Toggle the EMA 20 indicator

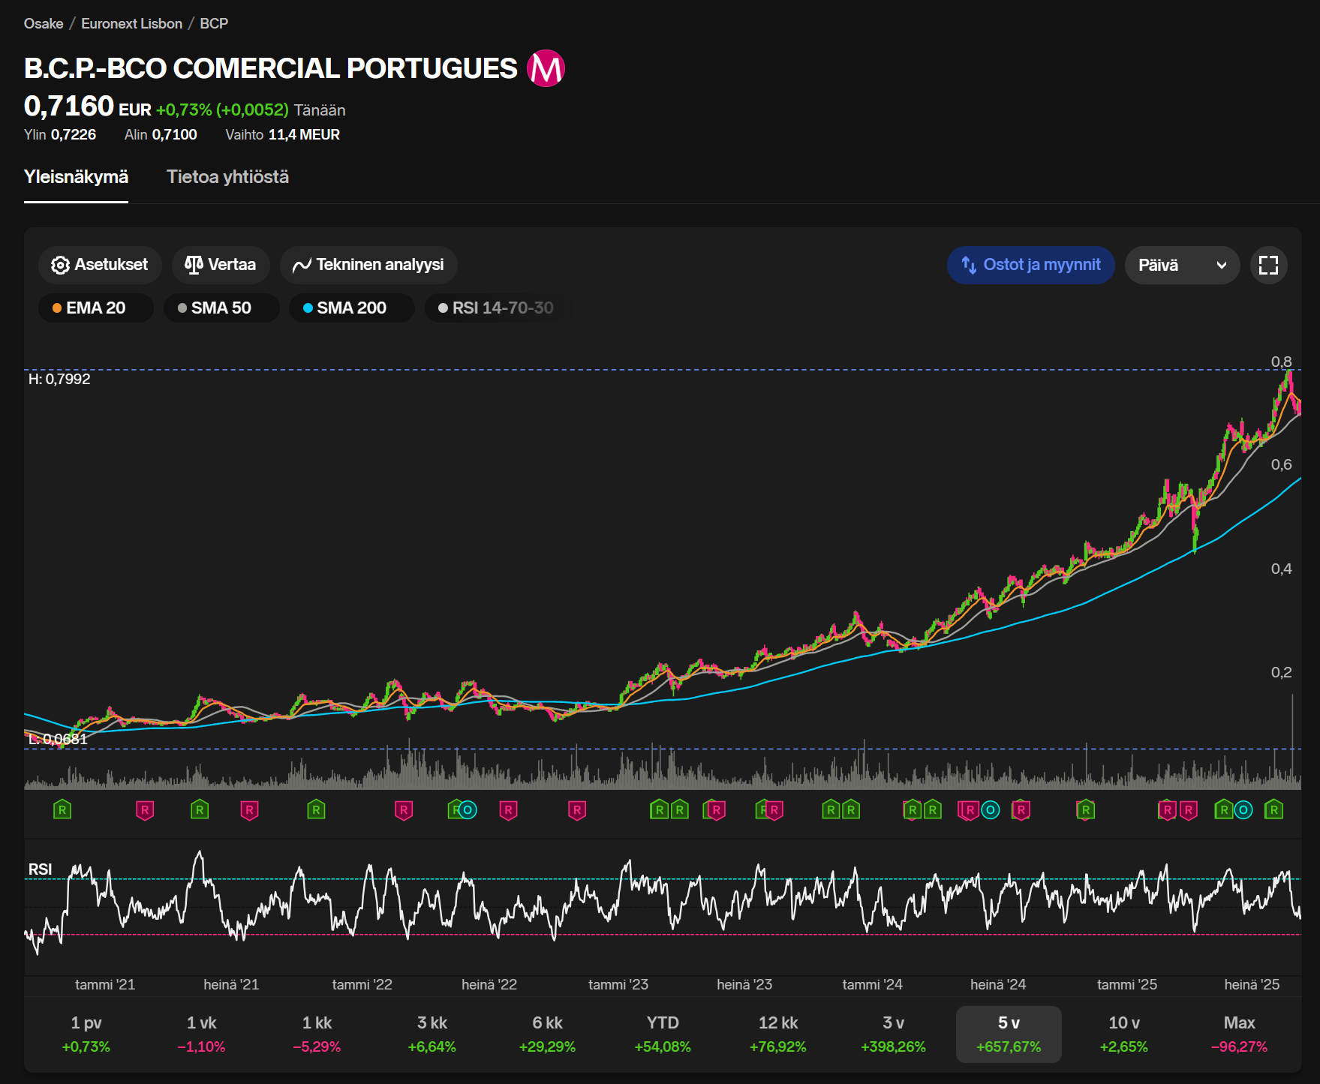(x=95, y=308)
